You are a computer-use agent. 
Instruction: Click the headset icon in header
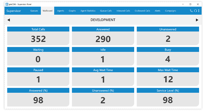tap(195, 11)
